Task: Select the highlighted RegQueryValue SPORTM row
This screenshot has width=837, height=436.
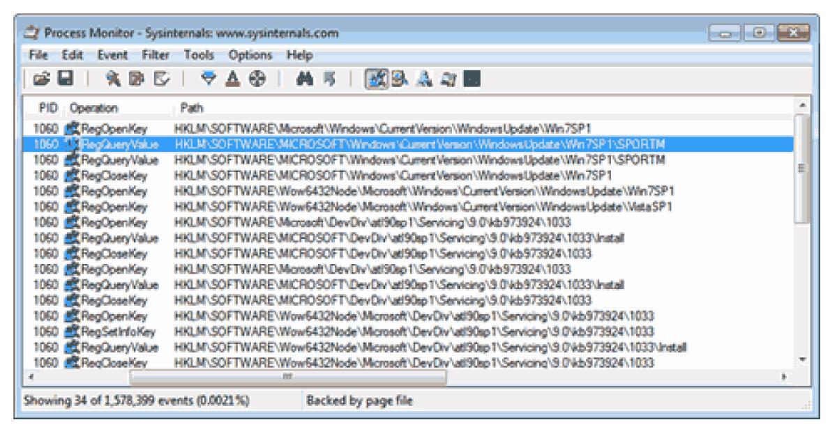Action: [408, 144]
